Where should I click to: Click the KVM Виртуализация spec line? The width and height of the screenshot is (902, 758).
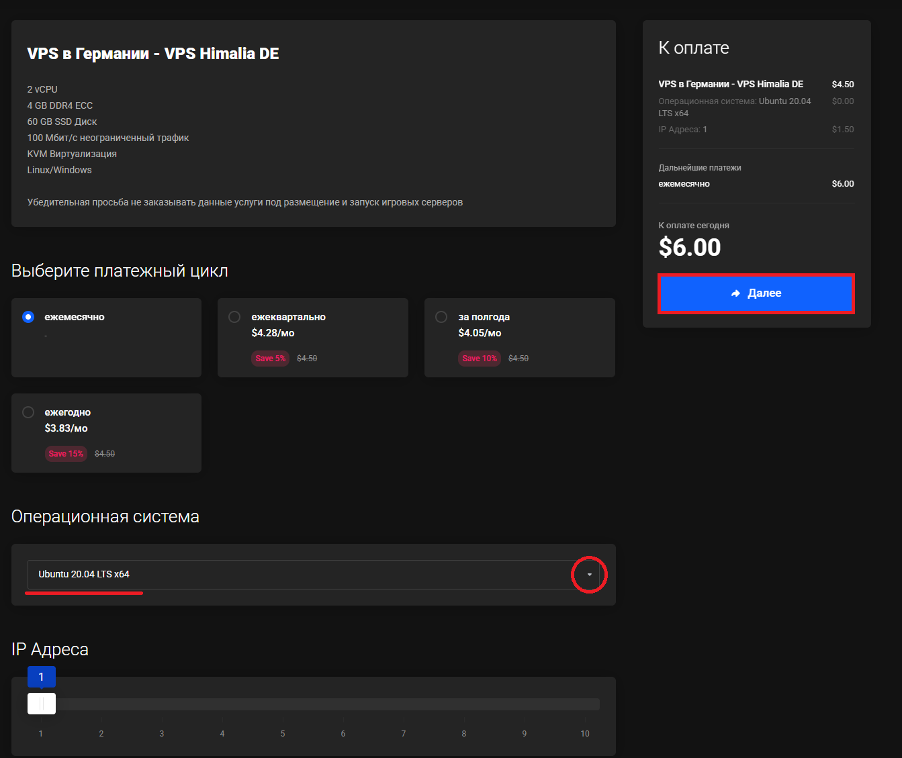(72, 154)
